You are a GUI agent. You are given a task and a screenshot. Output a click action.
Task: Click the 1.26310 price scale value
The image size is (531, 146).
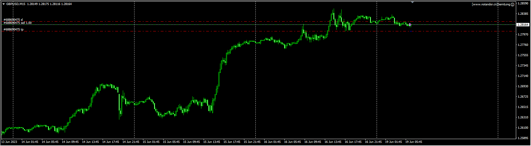(523, 117)
